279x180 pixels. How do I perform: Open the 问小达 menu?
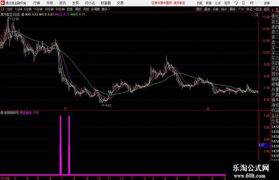(x=90, y=3)
